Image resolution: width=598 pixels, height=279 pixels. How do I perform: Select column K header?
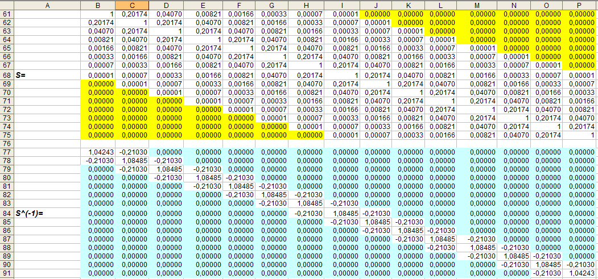point(409,5)
